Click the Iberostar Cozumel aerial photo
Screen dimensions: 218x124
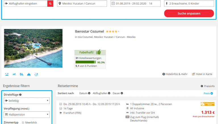(x=33, y=48)
